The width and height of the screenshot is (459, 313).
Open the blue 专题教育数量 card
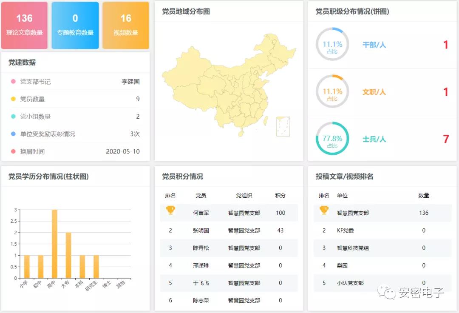coord(75,25)
